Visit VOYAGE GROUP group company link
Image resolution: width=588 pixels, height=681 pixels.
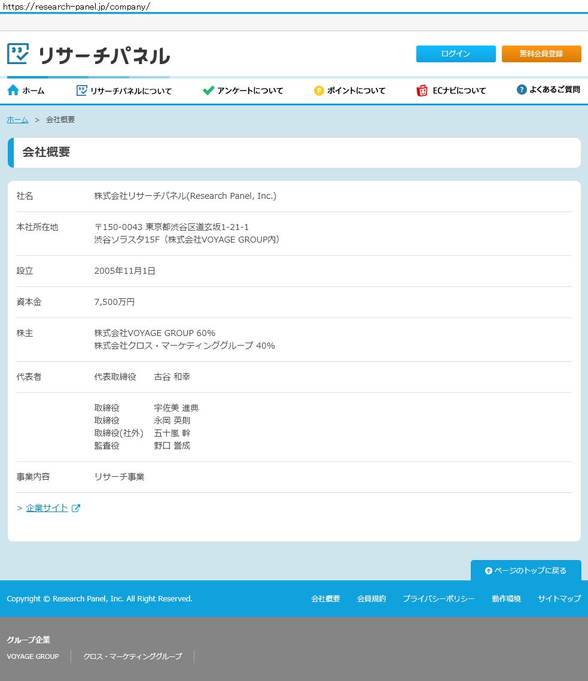(x=33, y=656)
